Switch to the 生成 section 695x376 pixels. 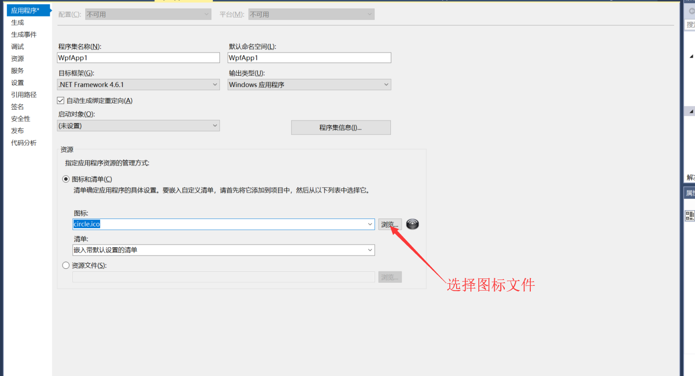point(17,22)
